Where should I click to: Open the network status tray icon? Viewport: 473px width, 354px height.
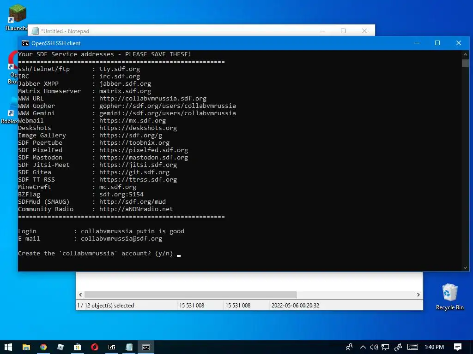coord(385,347)
